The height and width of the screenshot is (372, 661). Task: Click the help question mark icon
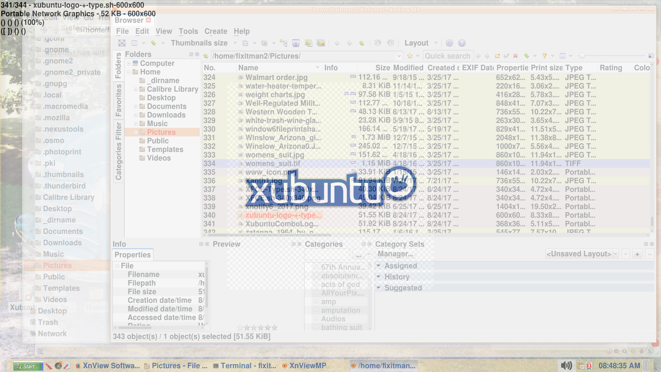[x=462, y=43]
